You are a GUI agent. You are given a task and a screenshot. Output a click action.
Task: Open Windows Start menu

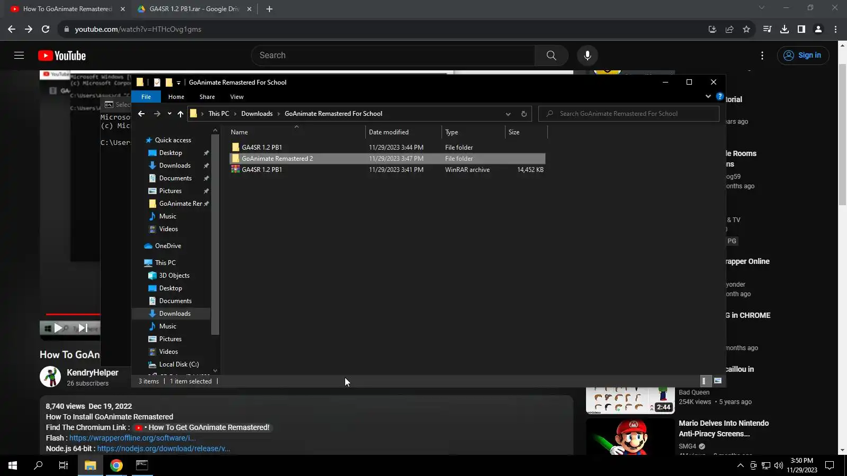(x=13, y=465)
